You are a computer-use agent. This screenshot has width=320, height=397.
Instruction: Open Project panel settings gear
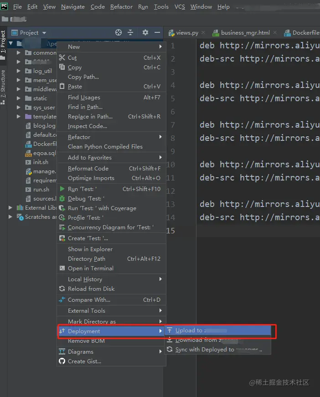click(x=145, y=32)
